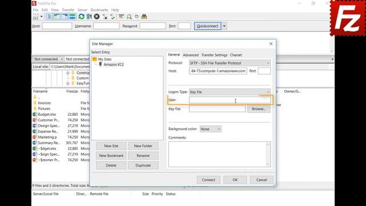The height and width of the screenshot is (206, 366).
Task: Click the quickconnect Host field
Action: 57,26
